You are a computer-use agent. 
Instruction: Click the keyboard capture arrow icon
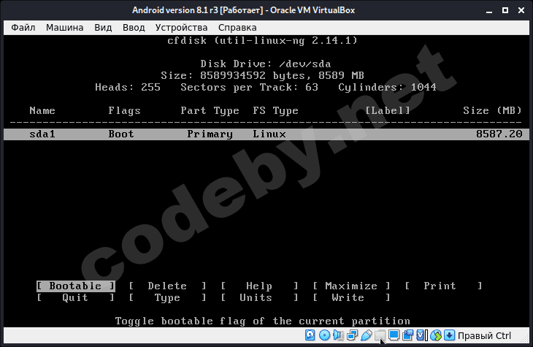click(449, 335)
